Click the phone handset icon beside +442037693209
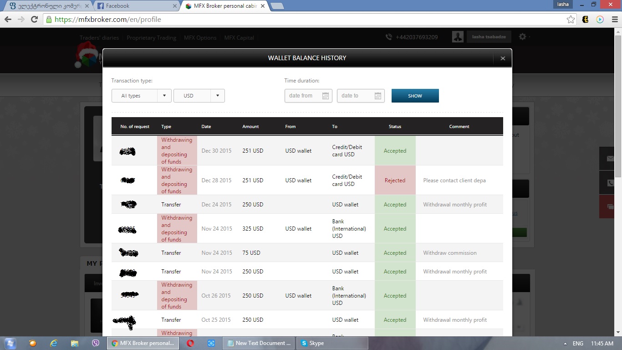Image resolution: width=622 pixels, height=350 pixels. (x=389, y=37)
